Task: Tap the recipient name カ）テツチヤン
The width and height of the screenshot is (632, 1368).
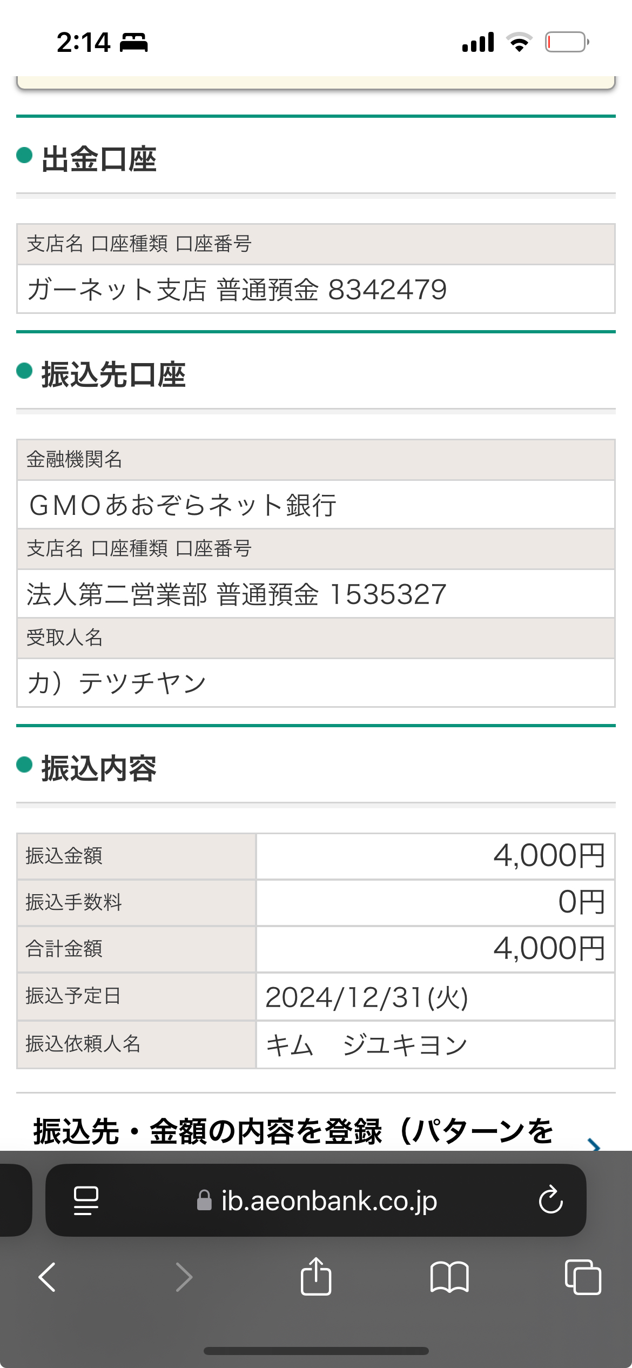Action: pos(117,683)
